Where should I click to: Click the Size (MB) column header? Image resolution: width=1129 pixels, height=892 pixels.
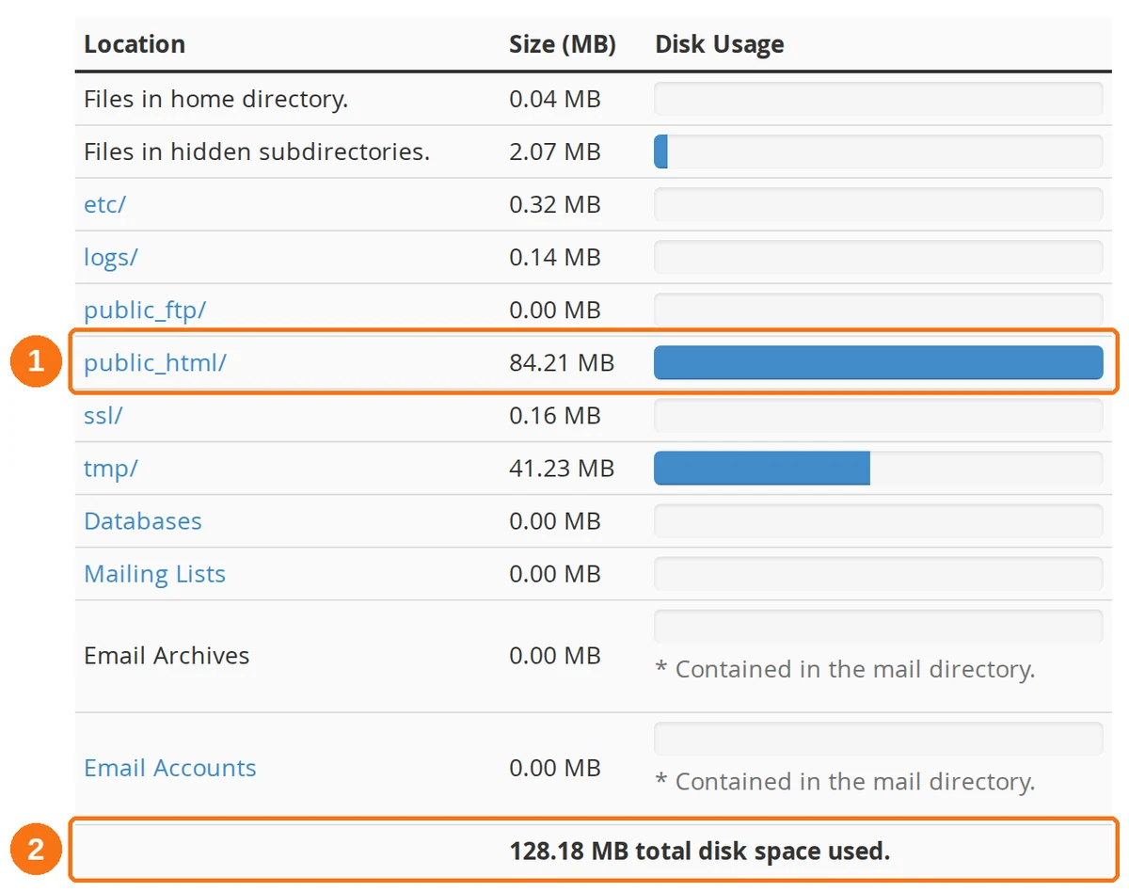point(563,44)
